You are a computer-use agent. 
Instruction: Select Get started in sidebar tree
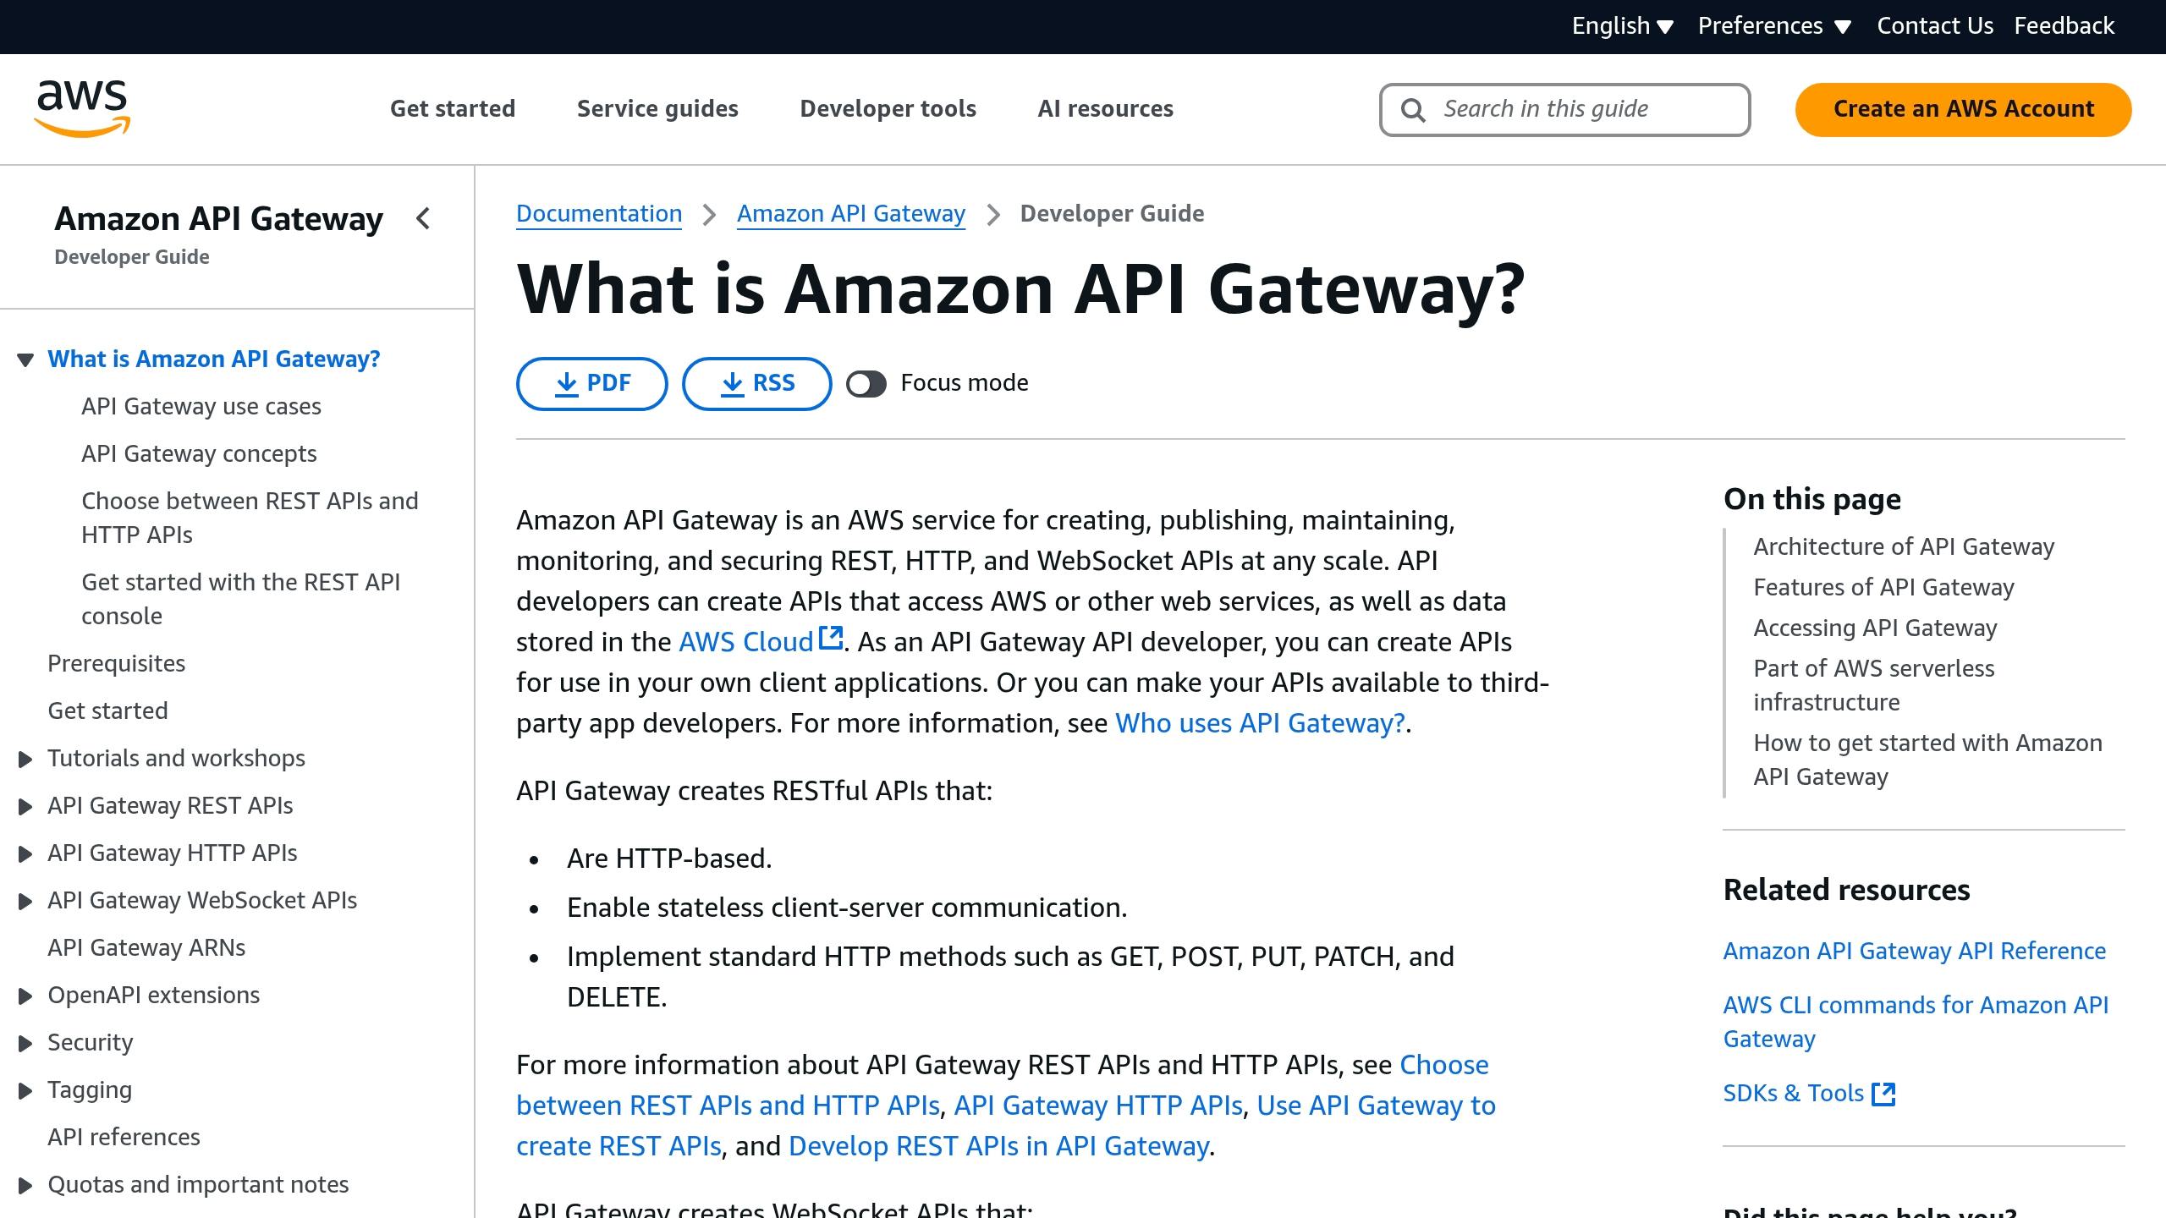(107, 711)
